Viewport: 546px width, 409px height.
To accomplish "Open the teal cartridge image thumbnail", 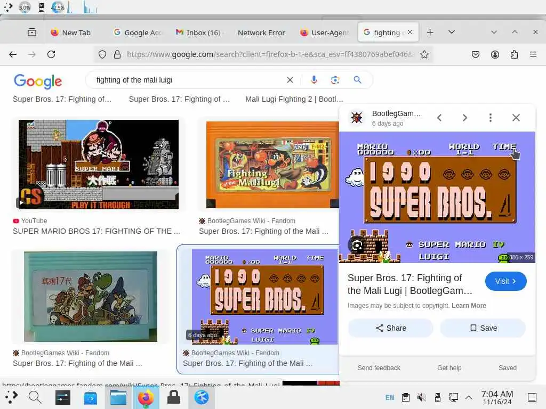I will pos(91,296).
